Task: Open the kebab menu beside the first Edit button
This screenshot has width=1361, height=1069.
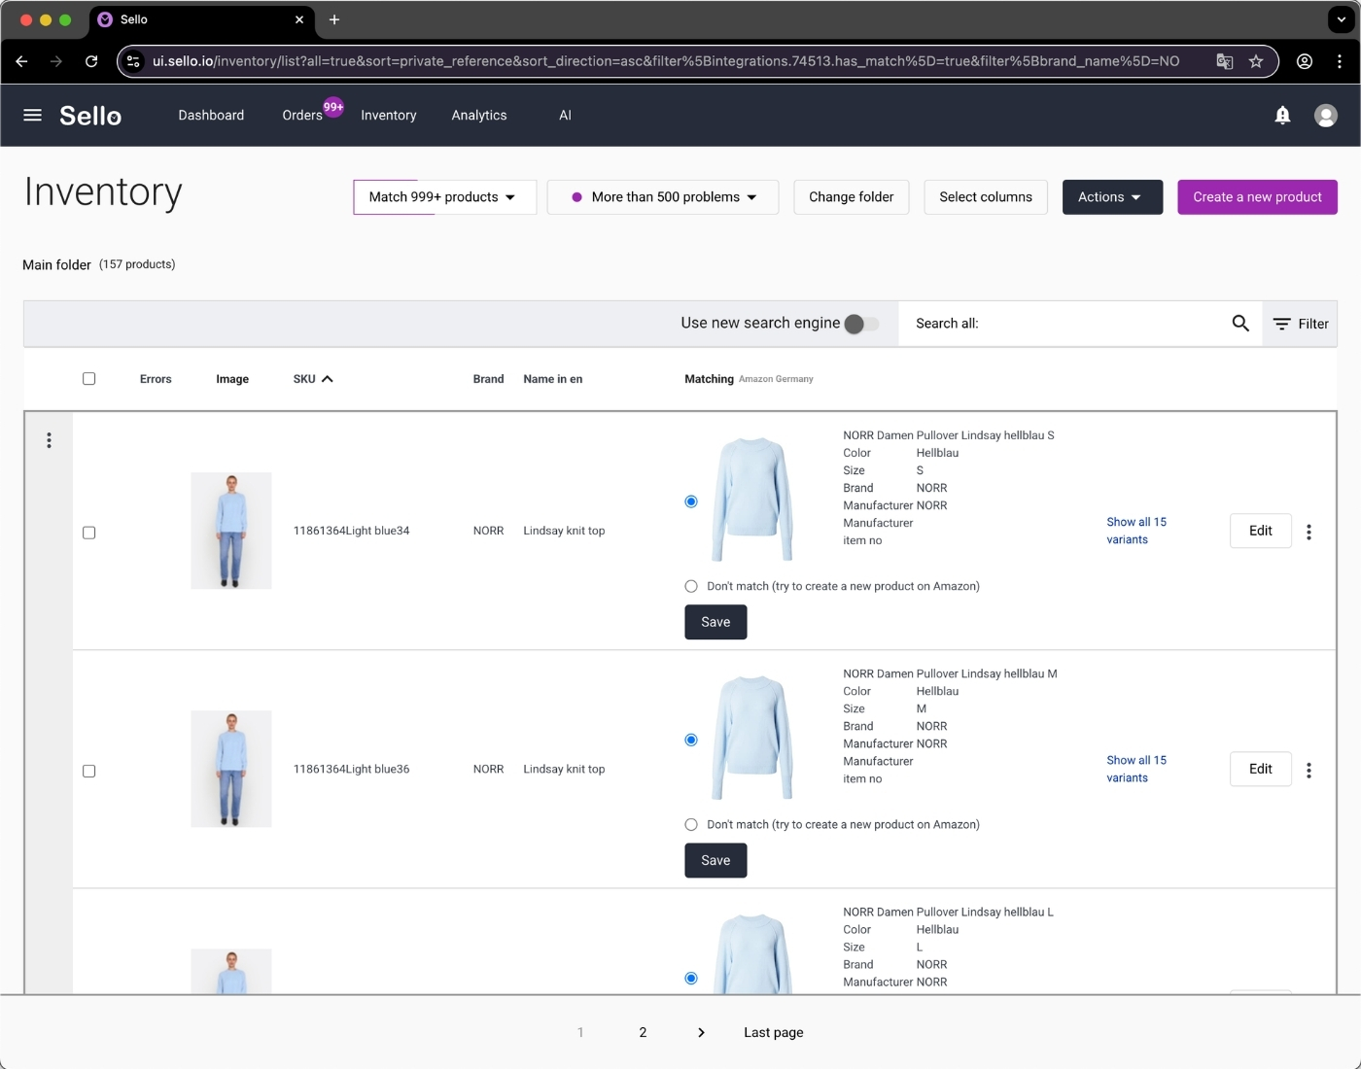Action: coord(1309,532)
